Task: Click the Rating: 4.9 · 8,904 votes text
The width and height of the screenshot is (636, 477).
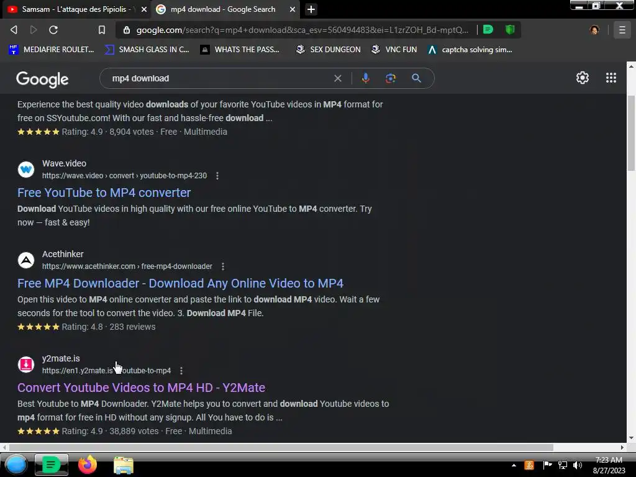Action: pos(107,132)
